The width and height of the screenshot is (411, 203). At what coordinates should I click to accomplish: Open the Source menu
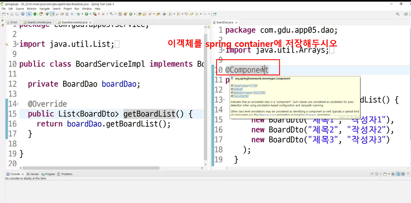(x=20, y=9)
